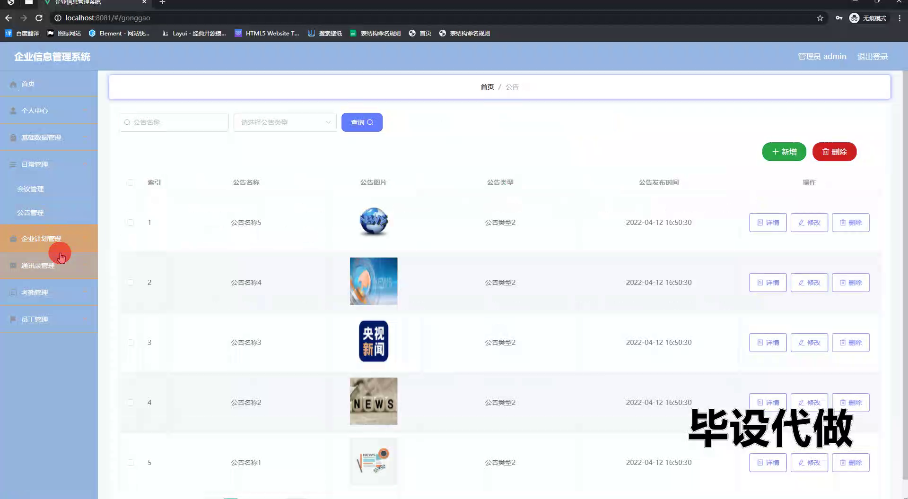Click 删除 for 公告名称1 row

click(x=851, y=463)
